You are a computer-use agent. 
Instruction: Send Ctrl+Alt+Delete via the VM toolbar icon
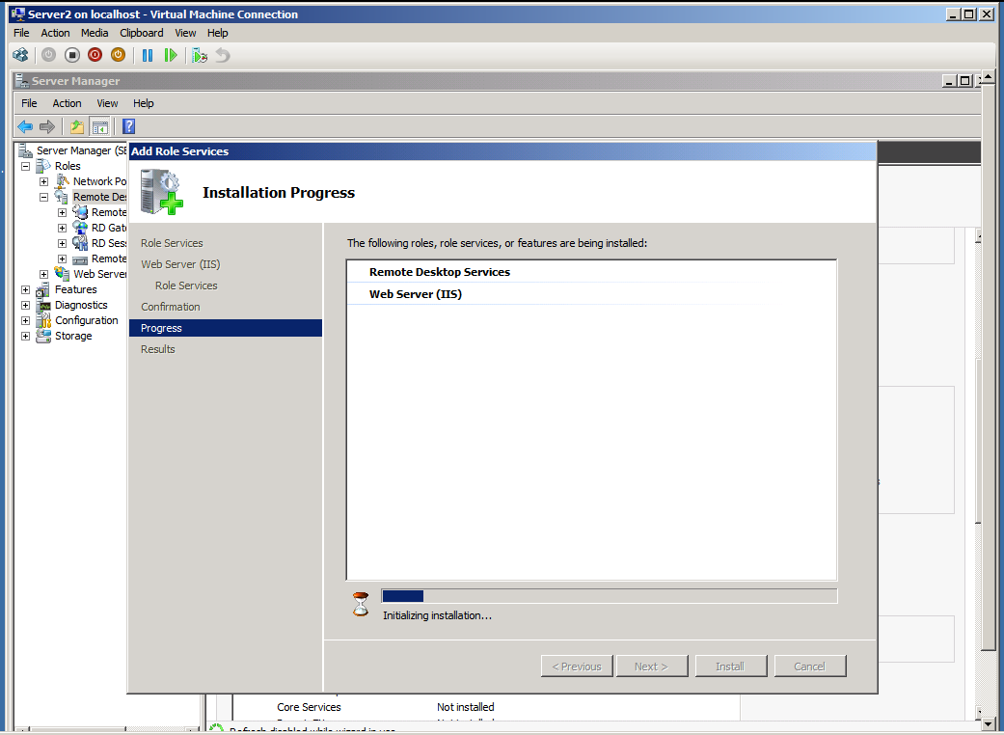click(x=20, y=56)
